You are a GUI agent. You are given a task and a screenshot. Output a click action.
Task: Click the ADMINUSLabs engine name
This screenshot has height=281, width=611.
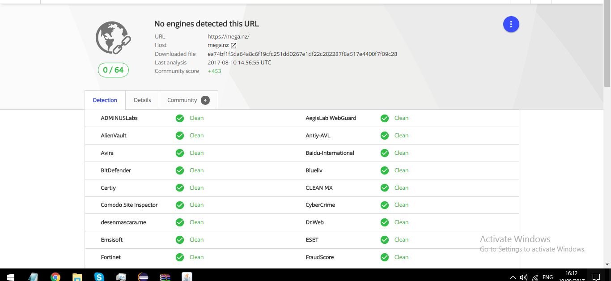coord(119,118)
